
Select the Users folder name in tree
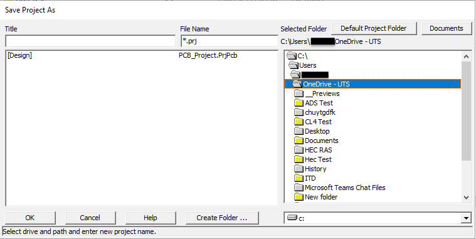coord(308,65)
